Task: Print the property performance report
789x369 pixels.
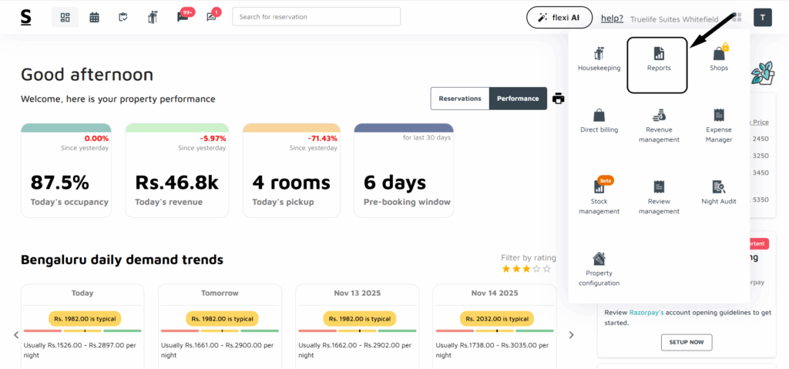Action: pyautogui.click(x=559, y=99)
